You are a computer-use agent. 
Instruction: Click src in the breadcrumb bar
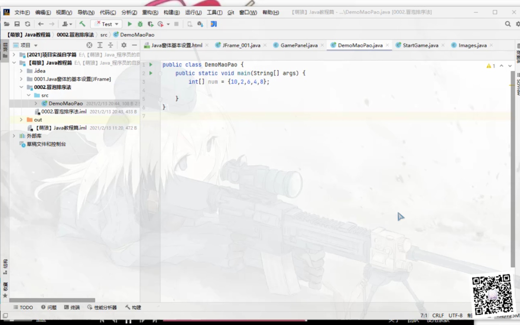point(104,35)
